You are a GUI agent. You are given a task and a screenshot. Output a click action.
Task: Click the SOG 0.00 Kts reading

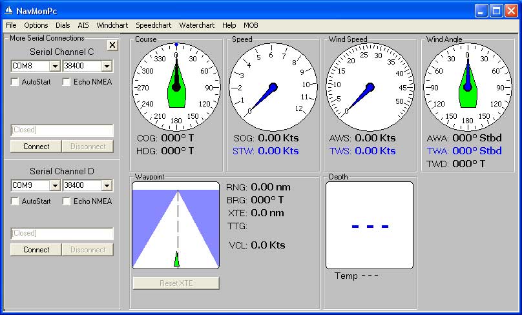point(278,138)
